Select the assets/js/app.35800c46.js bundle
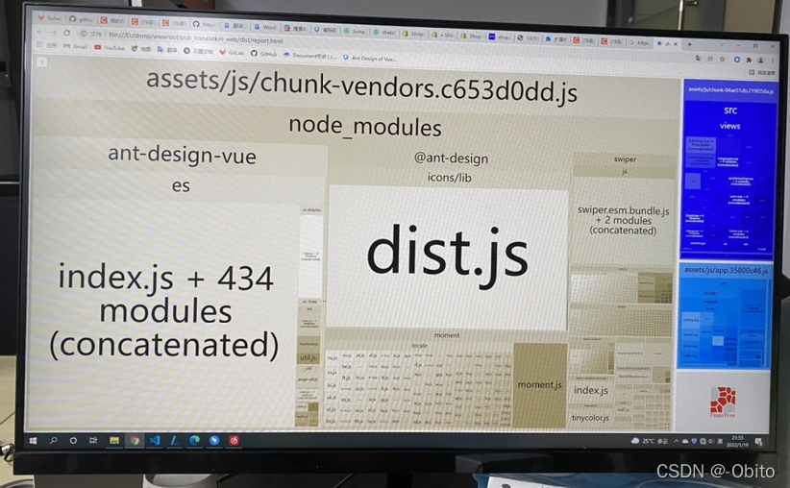Screen dimensions: 790x488 [726, 271]
